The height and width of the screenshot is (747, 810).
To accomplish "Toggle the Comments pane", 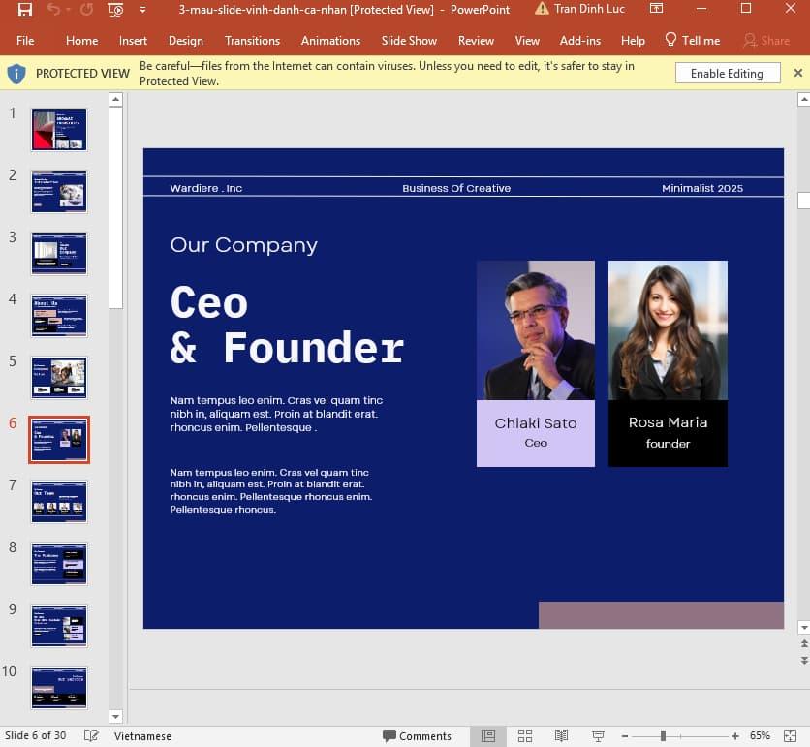I will [417, 735].
